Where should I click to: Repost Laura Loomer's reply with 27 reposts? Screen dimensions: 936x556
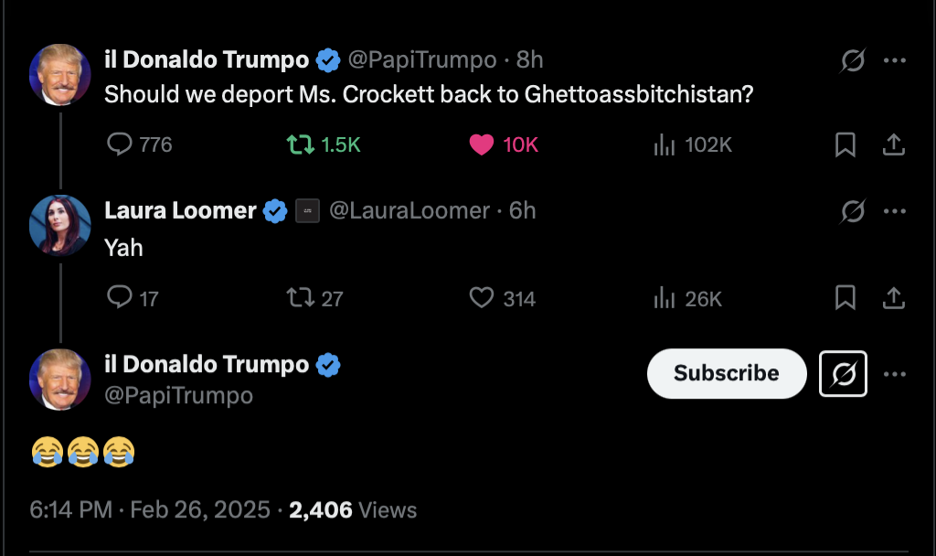point(298,298)
